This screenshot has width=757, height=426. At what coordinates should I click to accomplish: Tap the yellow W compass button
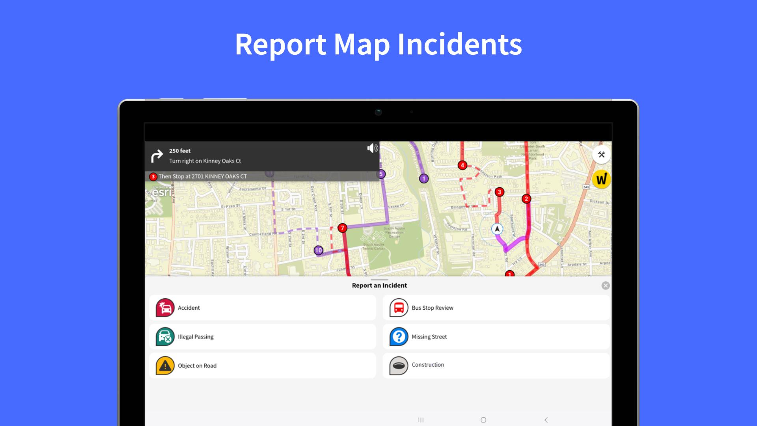tap(601, 179)
